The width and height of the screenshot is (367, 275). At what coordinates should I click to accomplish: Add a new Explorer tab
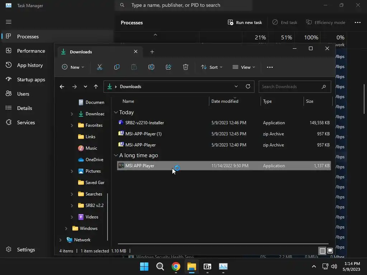click(152, 52)
